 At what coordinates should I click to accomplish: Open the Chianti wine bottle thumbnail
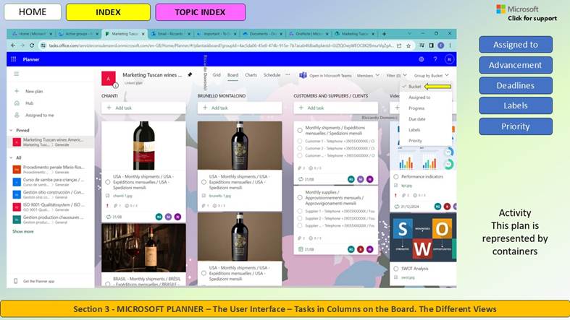[x=143, y=146]
